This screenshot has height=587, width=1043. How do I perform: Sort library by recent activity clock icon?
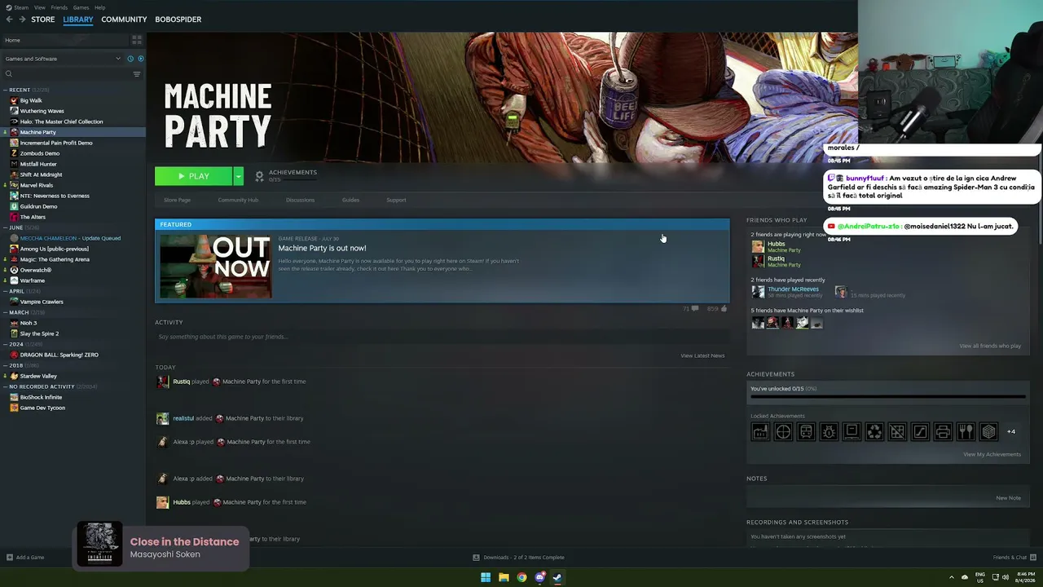click(130, 59)
